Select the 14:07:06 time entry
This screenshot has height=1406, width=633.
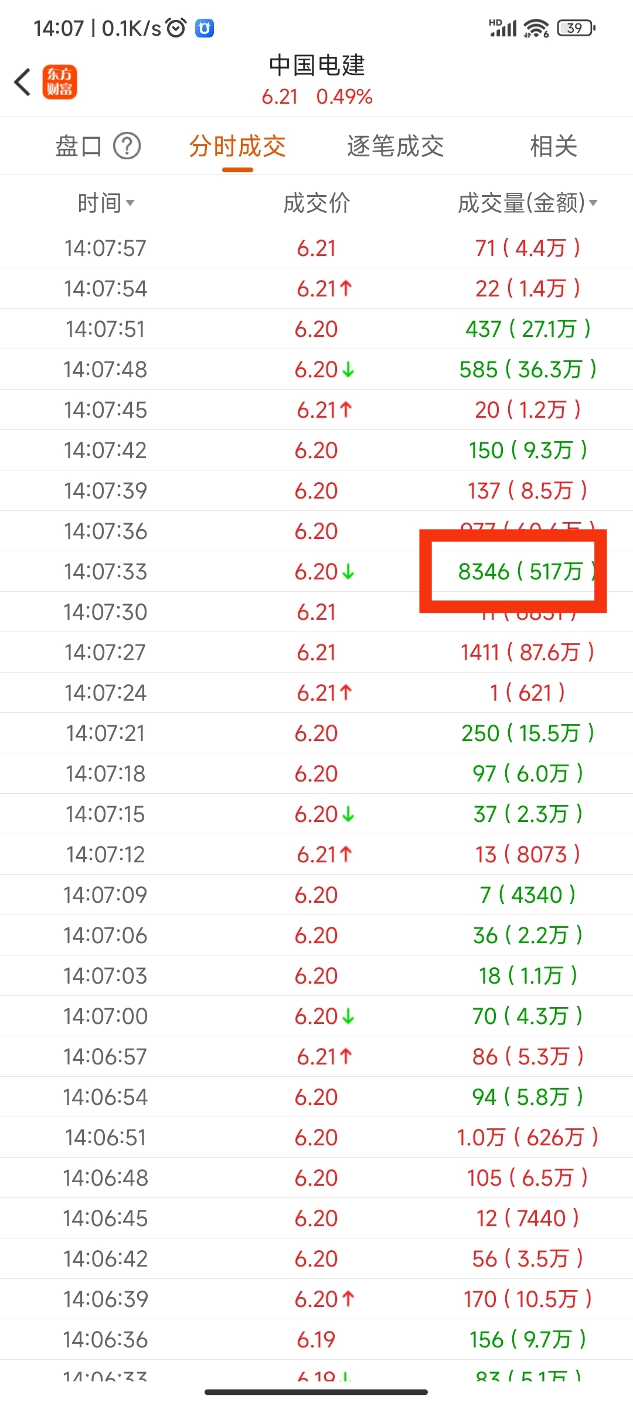(105, 936)
